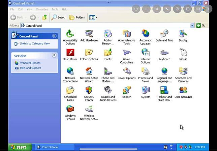Click the red security shield tray icon
The height and width of the screenshot is (151, 217).
click(x=181, y=147)
